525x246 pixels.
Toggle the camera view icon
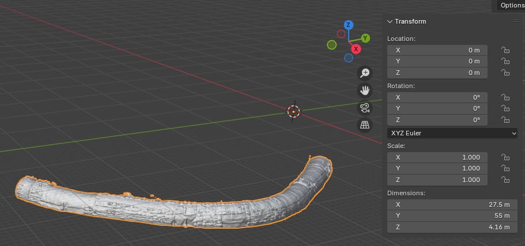(x=365, y=108)
